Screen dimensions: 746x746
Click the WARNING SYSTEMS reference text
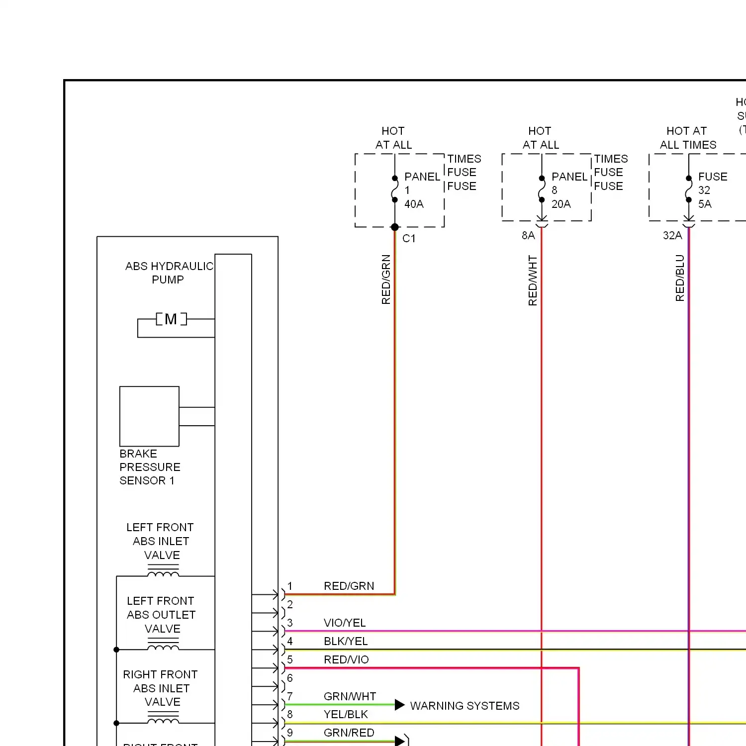(x=465, y=706)
